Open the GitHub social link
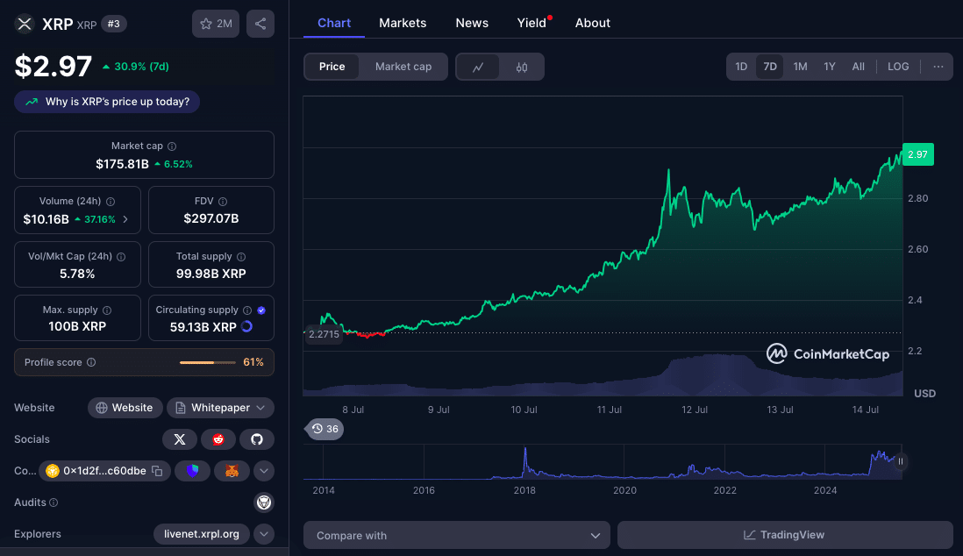 click(257, 439)
